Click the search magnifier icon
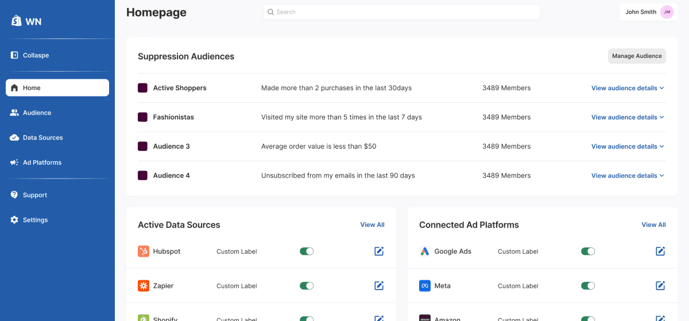 pyautogui.click(x=271, y=12)
